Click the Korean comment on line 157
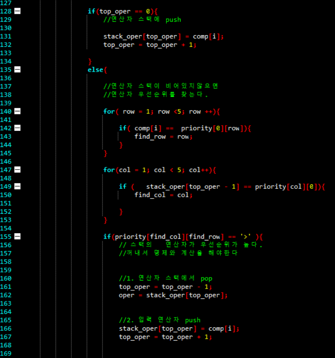The image size is (335, 358). click(x=178, y=253)
